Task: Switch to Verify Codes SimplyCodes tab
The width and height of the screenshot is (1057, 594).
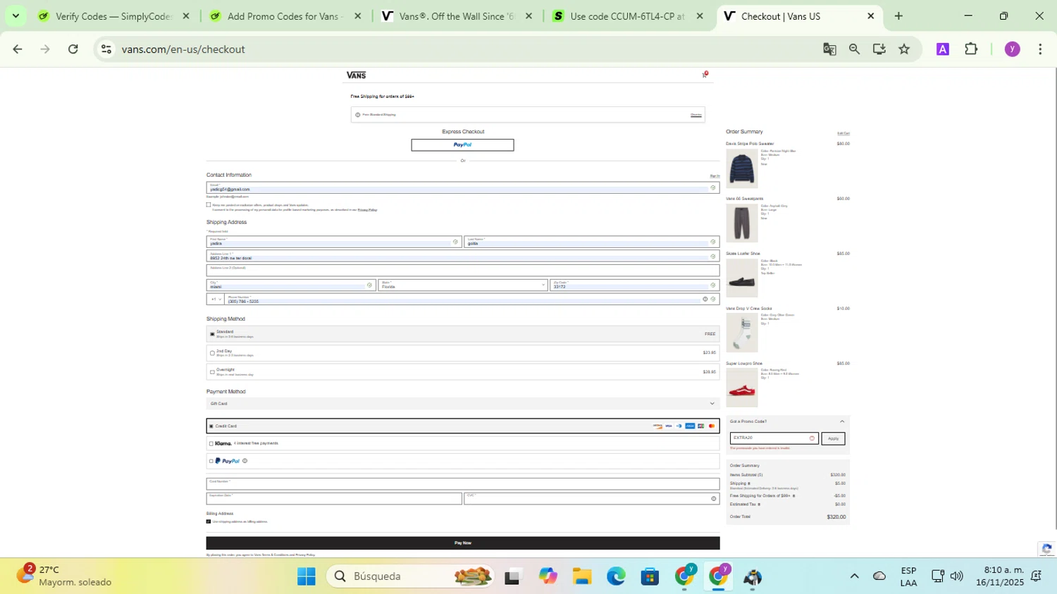Action: point(114,16)
